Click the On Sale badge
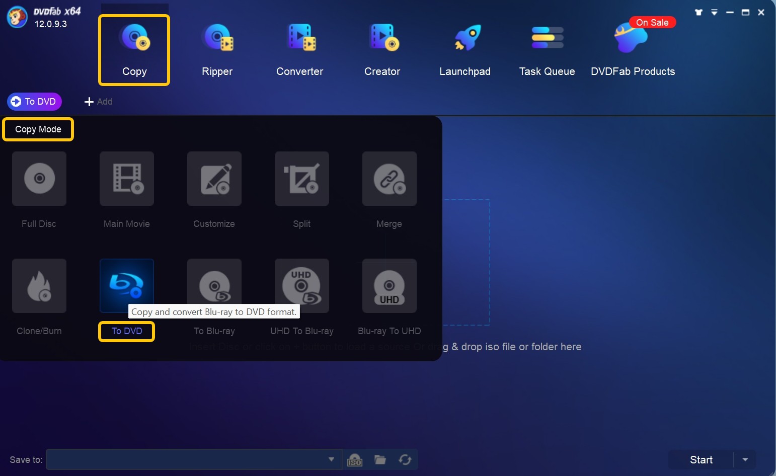 coord(652,23)
